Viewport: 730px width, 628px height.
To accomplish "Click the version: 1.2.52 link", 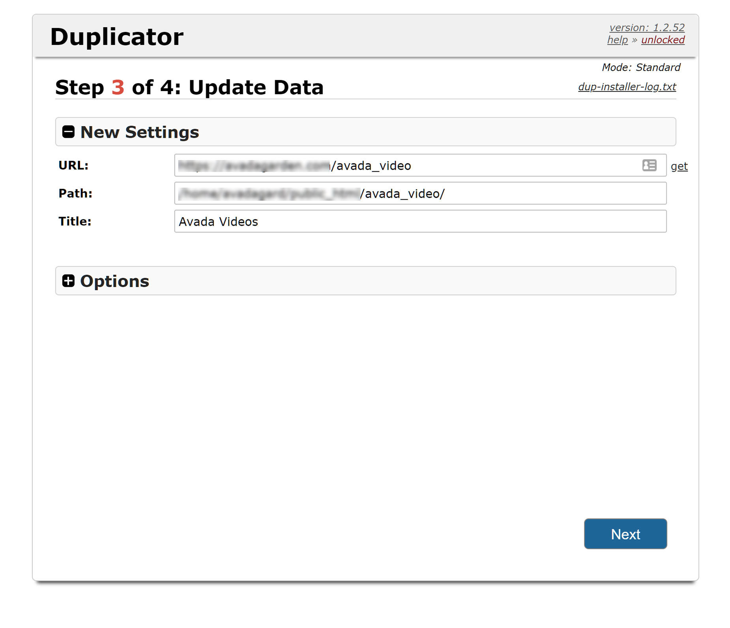I will 647,28.
